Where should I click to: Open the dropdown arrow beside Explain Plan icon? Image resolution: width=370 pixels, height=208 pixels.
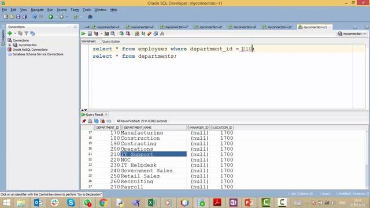[x=102, y=34]
